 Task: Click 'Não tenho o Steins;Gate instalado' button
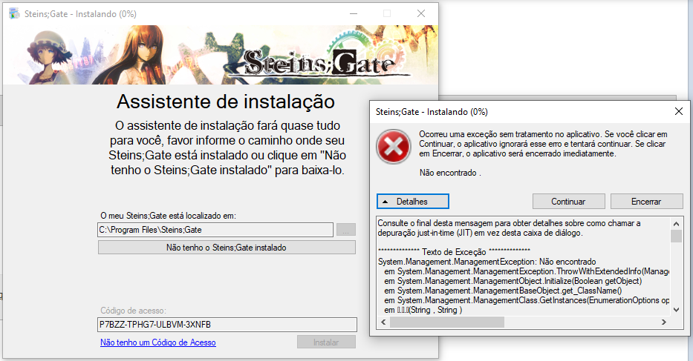227,248
